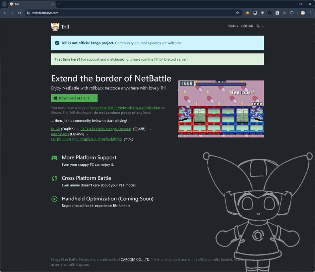Open the white square image extension icon
Screen dimensions: 315x272
click(x=255, y=13)
